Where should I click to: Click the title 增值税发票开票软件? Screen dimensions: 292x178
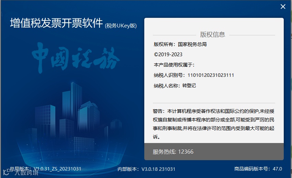(x=56, y=23)
